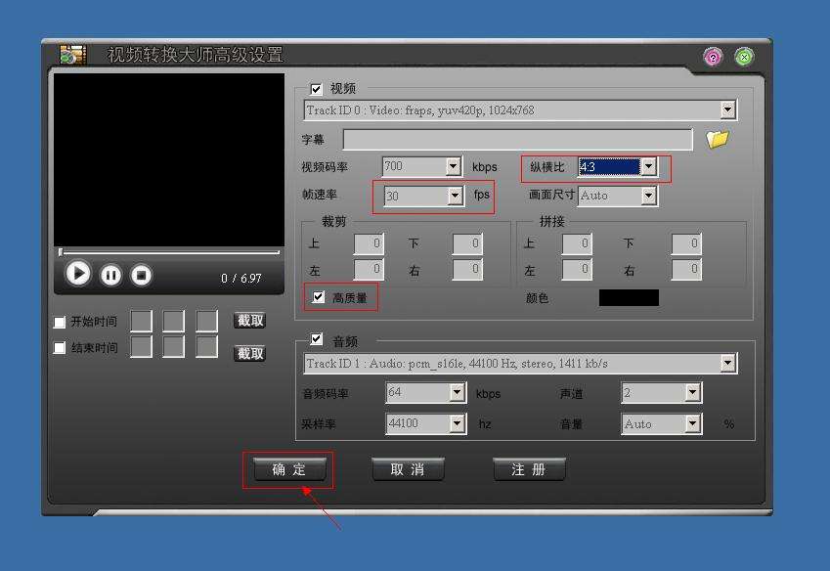This screenshot has width=830, height=571.
Task: Click the green close icon in title bar
Action: click(x=744, y=57)
